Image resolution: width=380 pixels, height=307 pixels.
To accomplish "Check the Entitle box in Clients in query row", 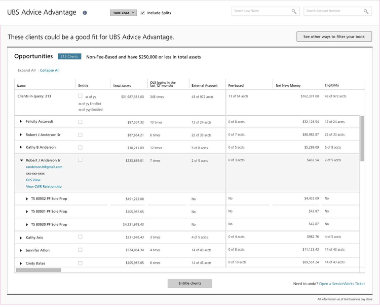I will click(80, 96).
